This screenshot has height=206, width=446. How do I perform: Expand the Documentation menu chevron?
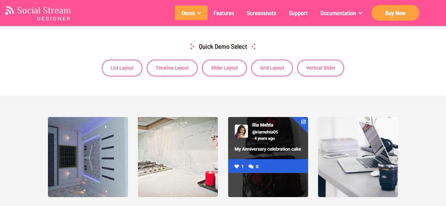pos(360,13)
